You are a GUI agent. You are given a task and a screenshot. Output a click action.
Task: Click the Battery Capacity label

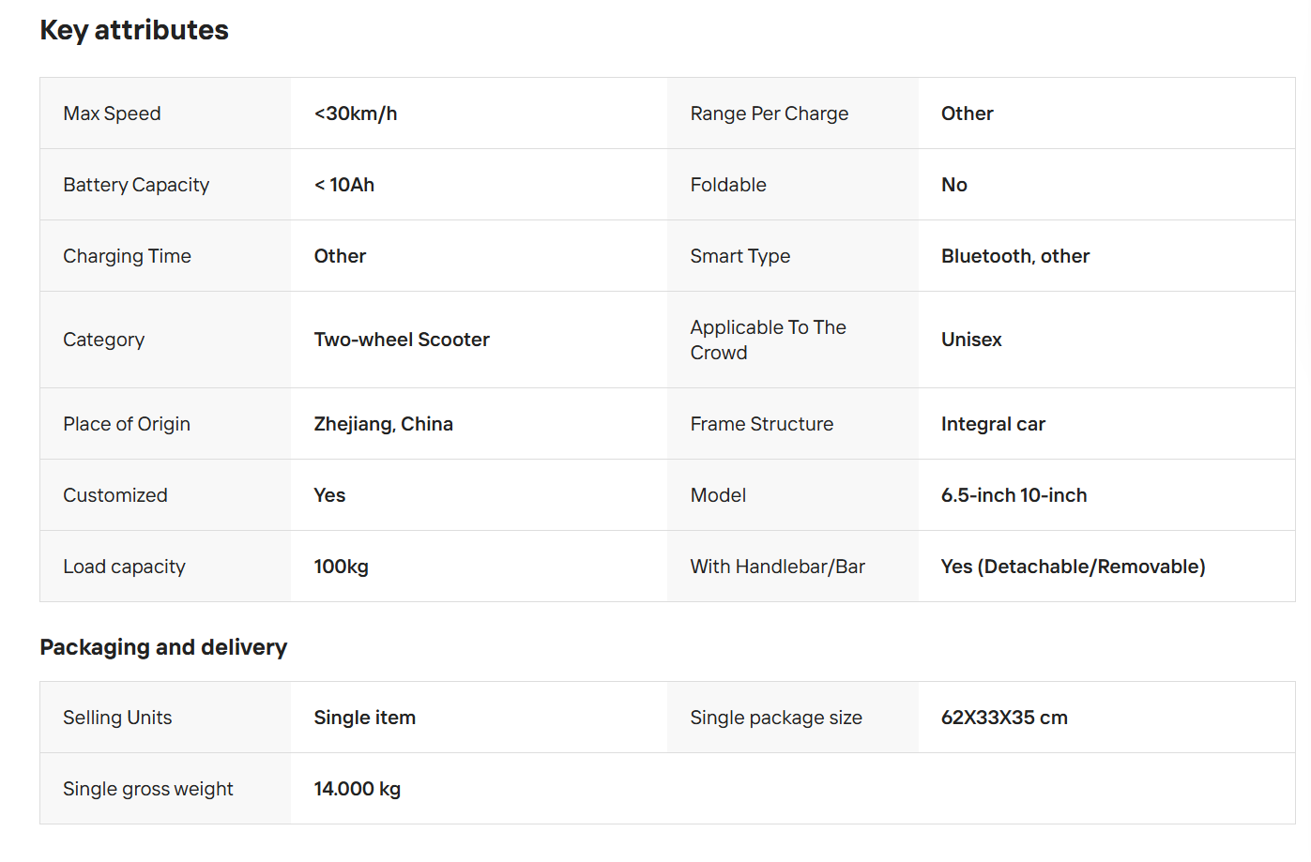pyautogui.click(x=136, y=185)
